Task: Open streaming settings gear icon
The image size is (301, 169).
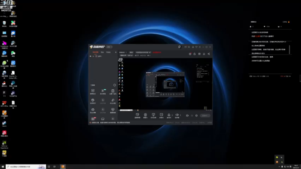Action: coord(196,116)
